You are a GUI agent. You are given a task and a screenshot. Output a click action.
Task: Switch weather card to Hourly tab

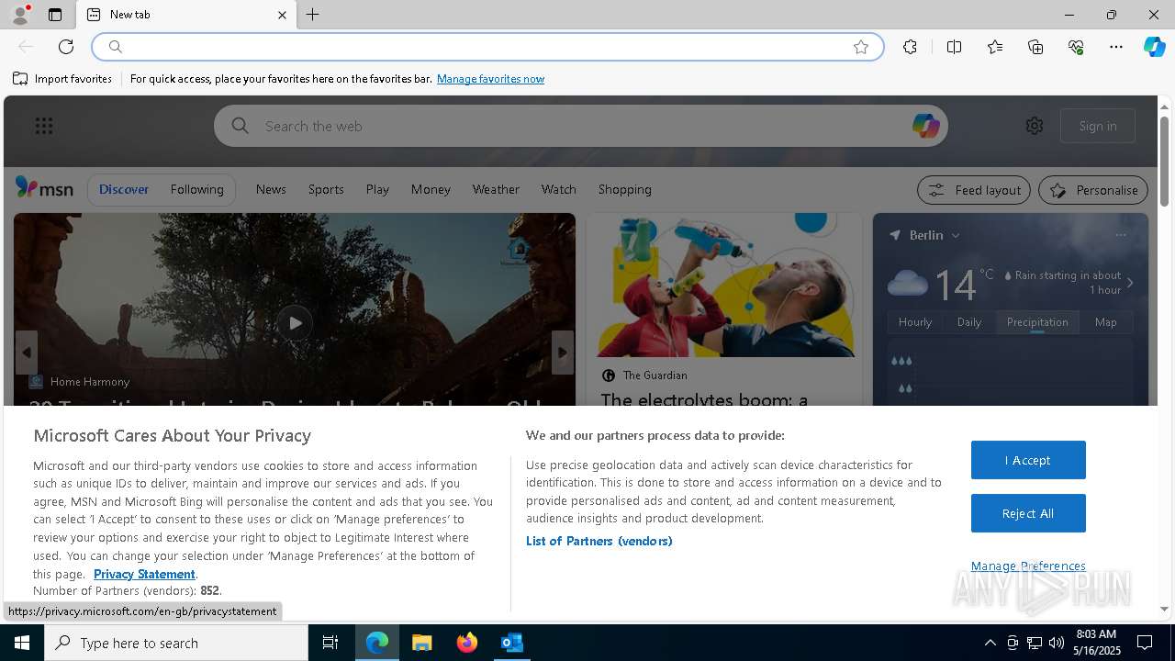(914, 322)
